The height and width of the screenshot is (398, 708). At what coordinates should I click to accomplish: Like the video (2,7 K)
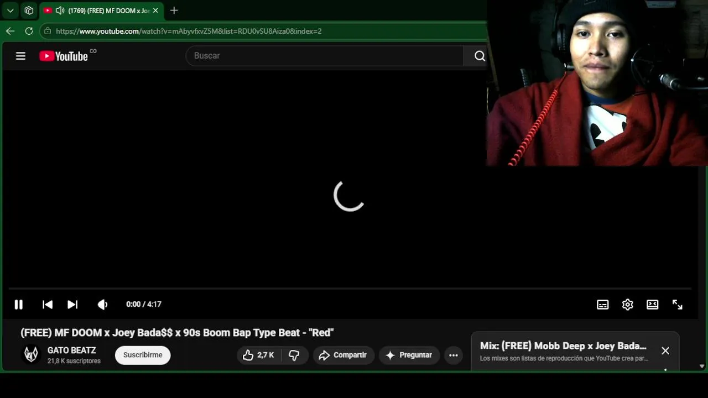point(259,355)
